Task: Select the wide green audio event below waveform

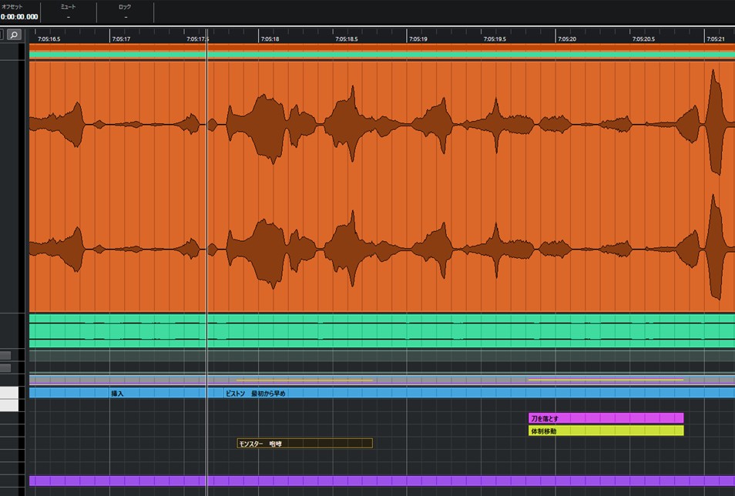Action: pyautogui.click(x=462, y=330)
